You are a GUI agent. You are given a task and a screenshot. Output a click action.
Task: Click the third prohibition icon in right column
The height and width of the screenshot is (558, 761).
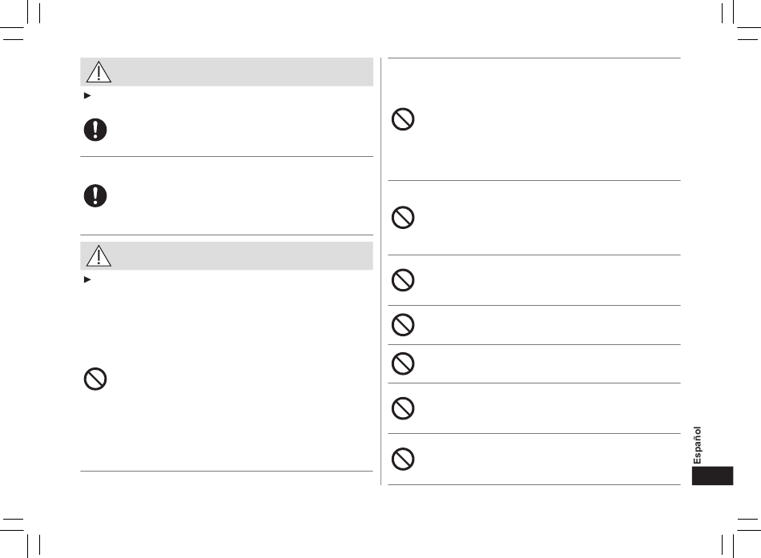coord(403,280)
